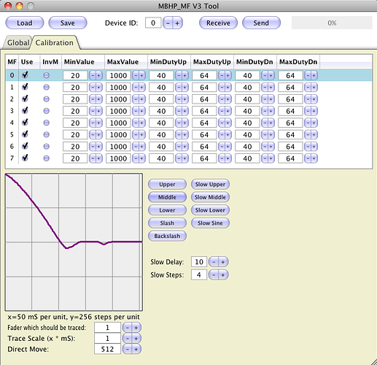The image size is (377, 365).
Task: Switch to the Global tab
Action: coord(18,43)
